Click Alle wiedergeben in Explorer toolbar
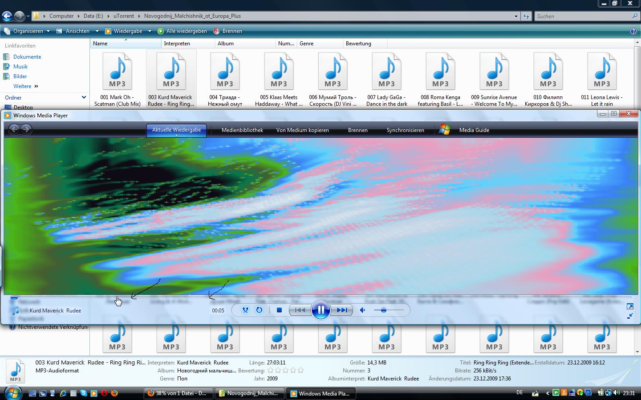 tap(182, 31)
